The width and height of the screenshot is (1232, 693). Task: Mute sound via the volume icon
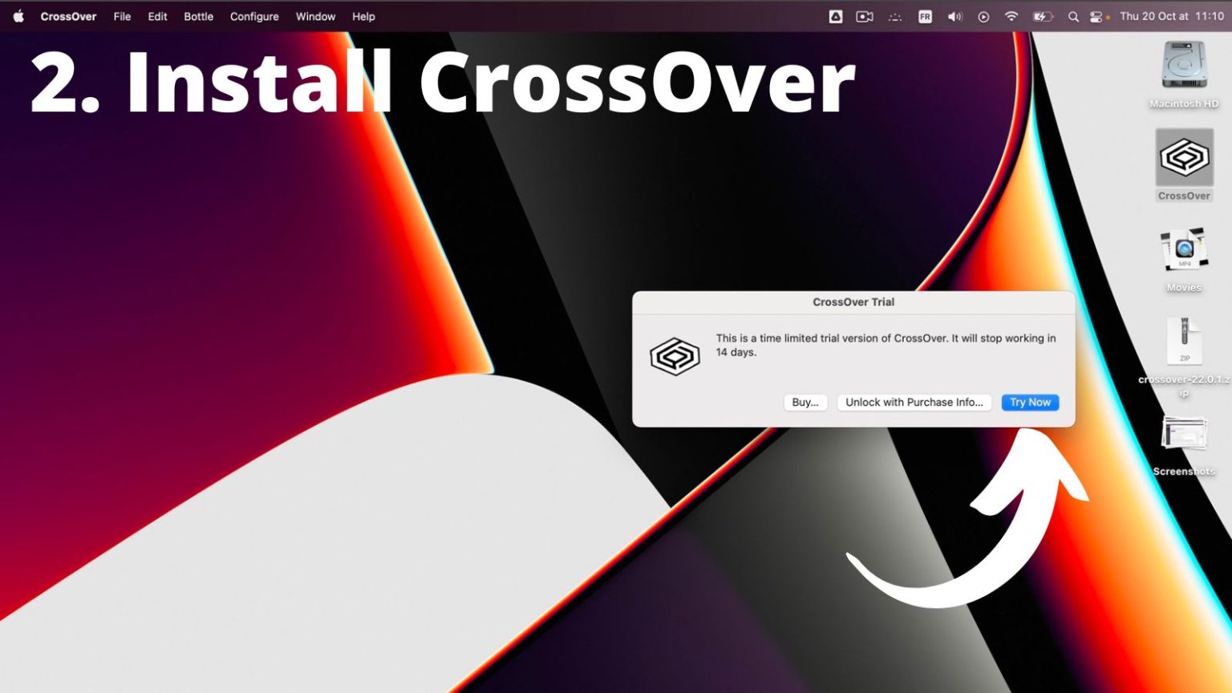coord(954,16)
